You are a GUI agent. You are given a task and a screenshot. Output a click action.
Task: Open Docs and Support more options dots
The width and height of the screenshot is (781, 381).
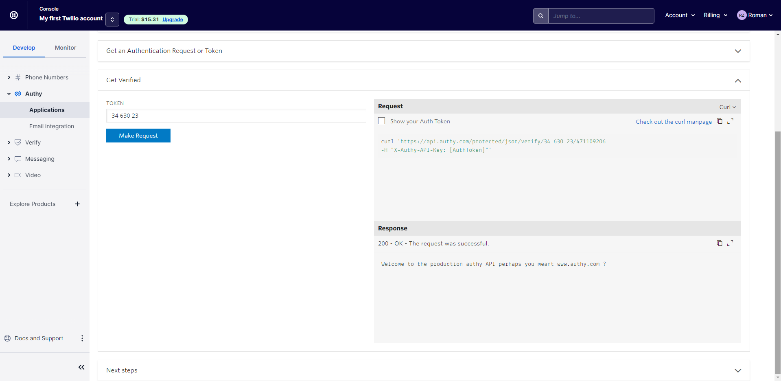[82, 338]
